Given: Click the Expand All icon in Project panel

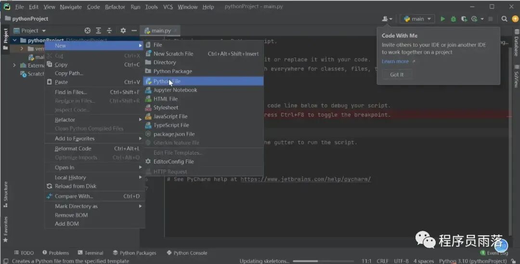Looking at the screenshot, I should click(x=99, y=30).
